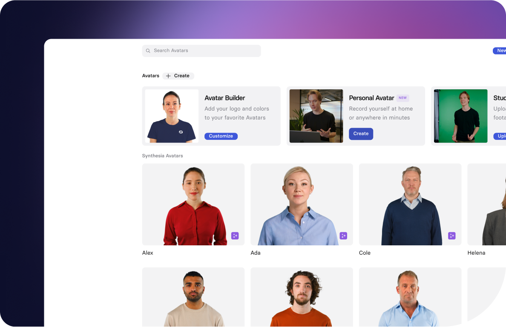Focus the Search Avatars field
The width and height of the screenshot is (506, 327).
click(201, 51)
